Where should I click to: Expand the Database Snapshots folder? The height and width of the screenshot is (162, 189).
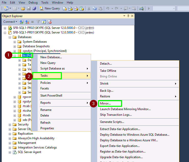[15, 47]
